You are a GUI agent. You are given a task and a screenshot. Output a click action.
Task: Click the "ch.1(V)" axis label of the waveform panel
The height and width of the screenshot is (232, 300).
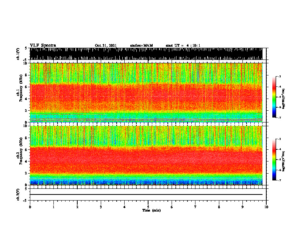pos(18,54)
